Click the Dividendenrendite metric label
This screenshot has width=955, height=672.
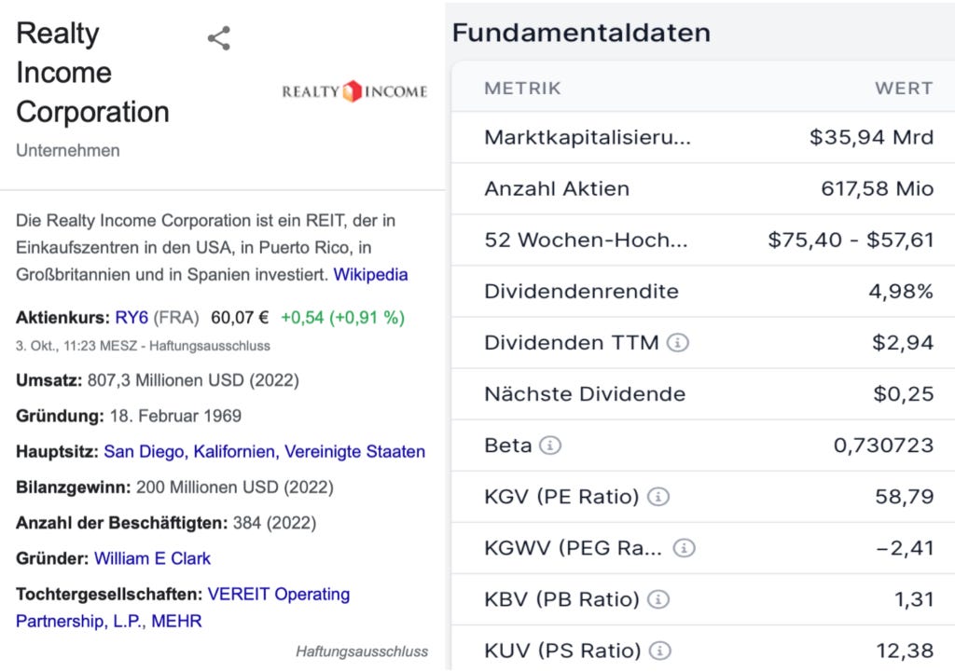coord(581,292)
